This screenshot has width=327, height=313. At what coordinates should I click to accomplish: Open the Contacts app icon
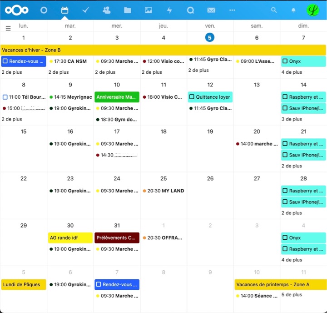pos(107,10)
